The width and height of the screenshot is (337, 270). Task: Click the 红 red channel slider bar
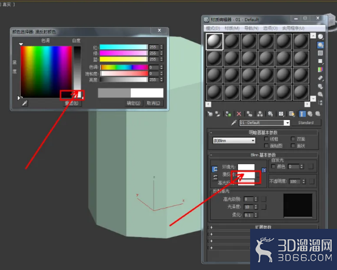tap(123, 47)
